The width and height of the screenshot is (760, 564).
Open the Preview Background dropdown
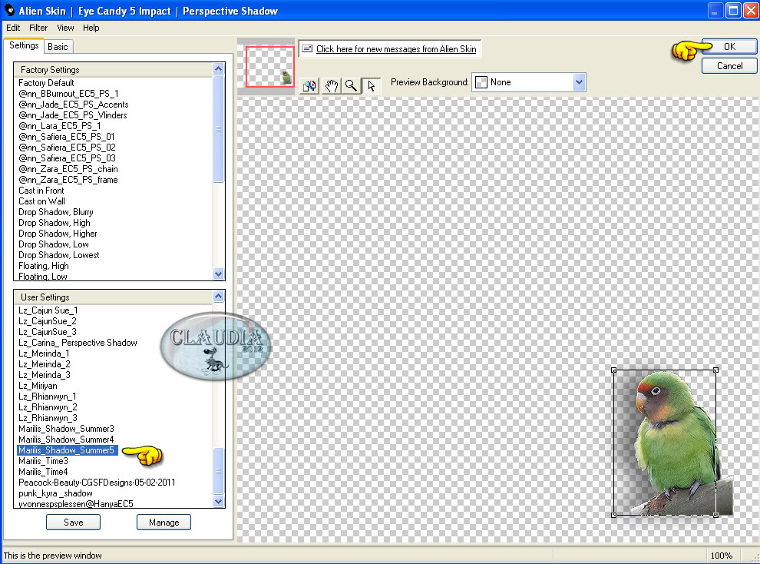click(x=579, y=82)
